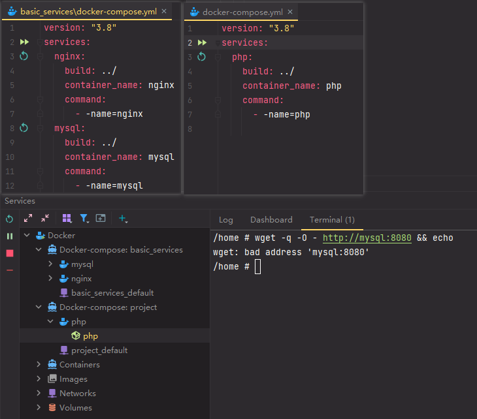This screenshot has height=419, width=477.
Task: Click the Collapse All icon in Services toolbar
Action: pyautogui.click(x=45, y=219)
